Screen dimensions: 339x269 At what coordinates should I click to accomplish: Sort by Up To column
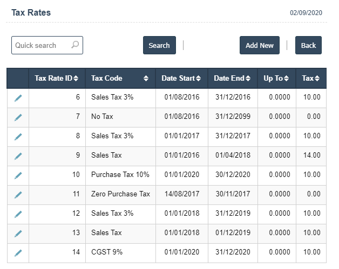point(276,79)
